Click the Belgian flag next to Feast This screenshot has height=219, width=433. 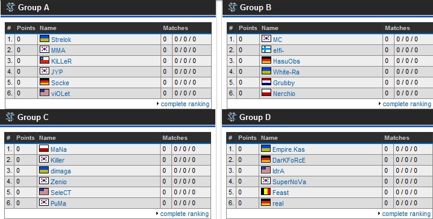coord(266,191)
